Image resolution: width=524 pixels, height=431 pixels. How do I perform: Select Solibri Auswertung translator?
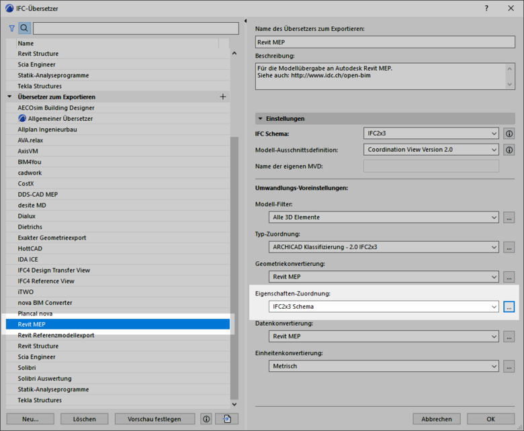click(x=118, y=379)
